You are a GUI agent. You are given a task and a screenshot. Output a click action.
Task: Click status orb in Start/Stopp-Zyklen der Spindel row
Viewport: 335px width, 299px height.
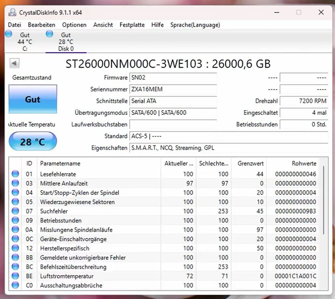[x=15, y=192]
